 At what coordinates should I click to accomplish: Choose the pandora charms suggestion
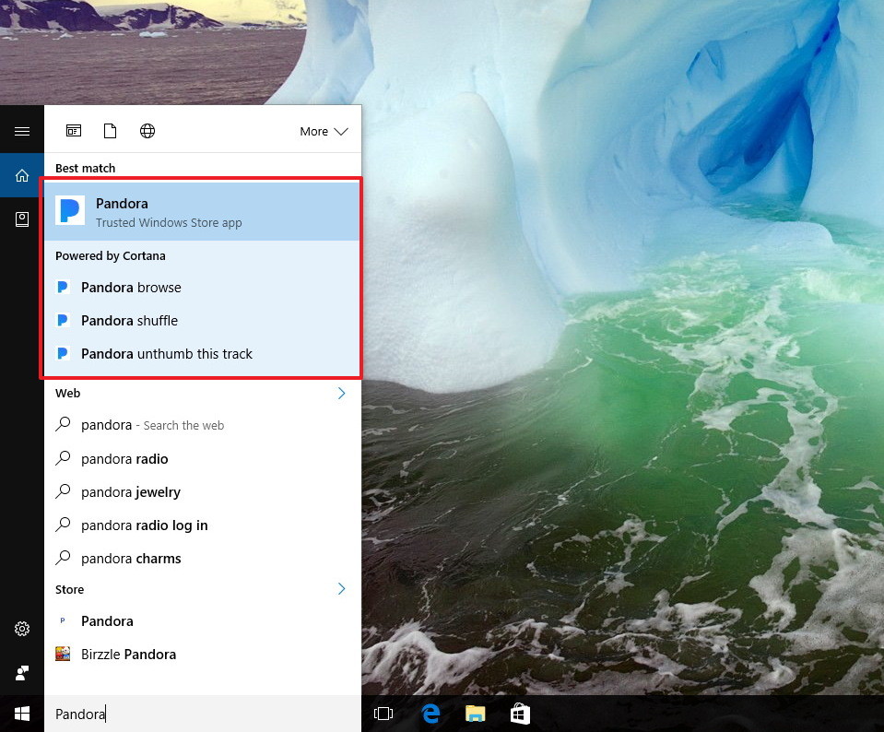202,559
